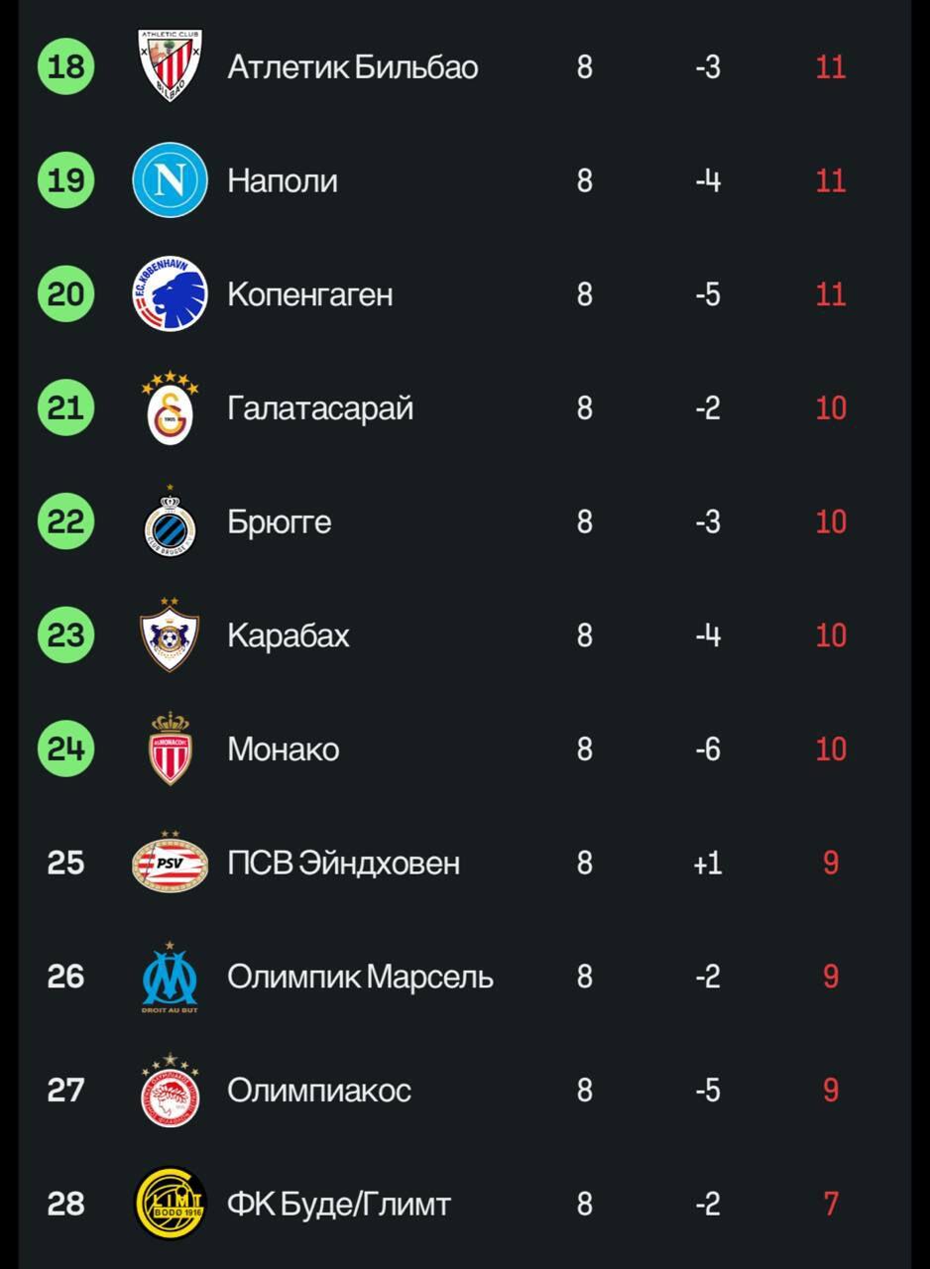Viewport: 930px width, 1269px height.
Task: Click the PSV Eindhoven logo
Action: pyautogui.click(x=170, y=863)
